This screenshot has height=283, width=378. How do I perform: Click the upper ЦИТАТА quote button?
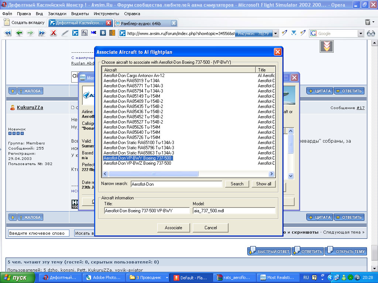pyautogui.click(x=320, y=91)
